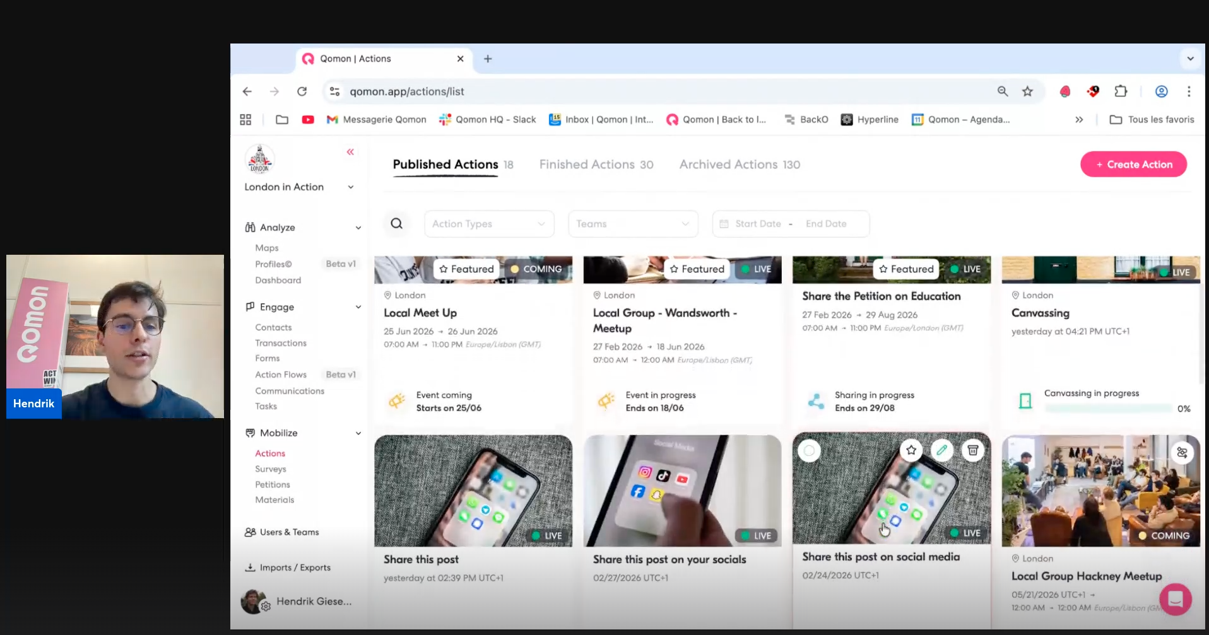The image size is (1209, 635).
Task: Click the search magnifier icon above action cards
Action: 396,224
